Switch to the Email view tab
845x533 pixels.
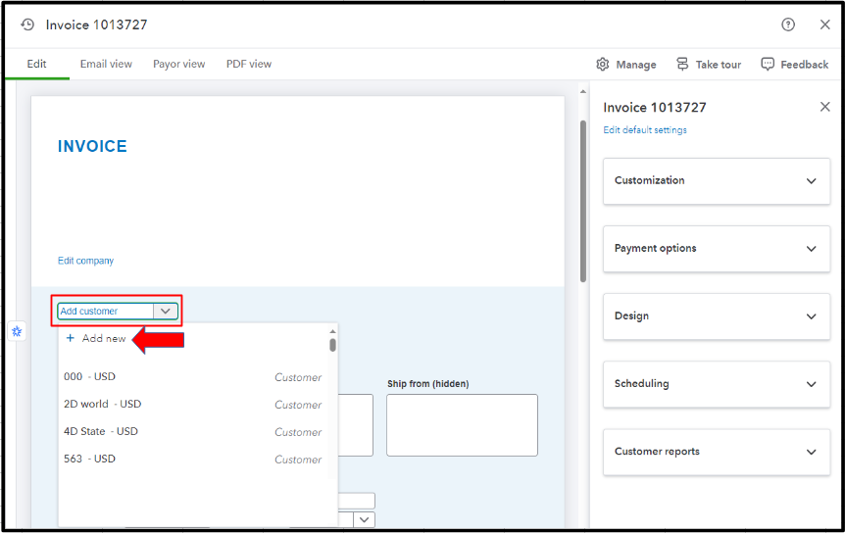tap(106, 64)
